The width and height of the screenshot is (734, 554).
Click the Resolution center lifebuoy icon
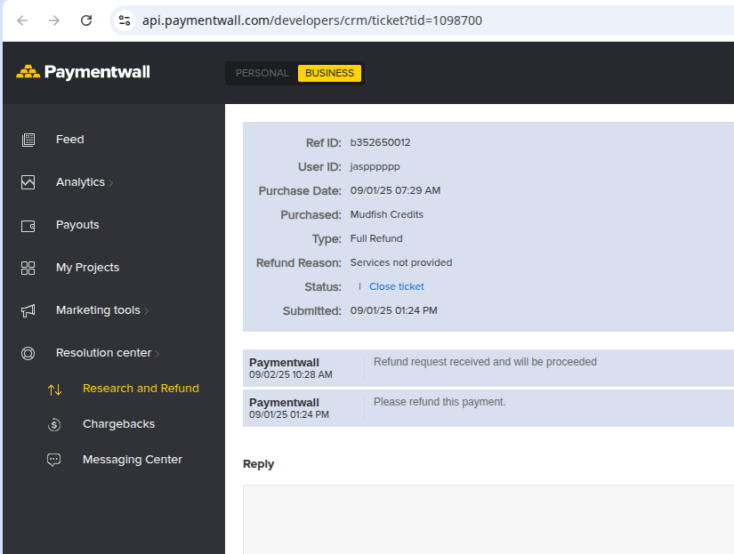point(28,353)
